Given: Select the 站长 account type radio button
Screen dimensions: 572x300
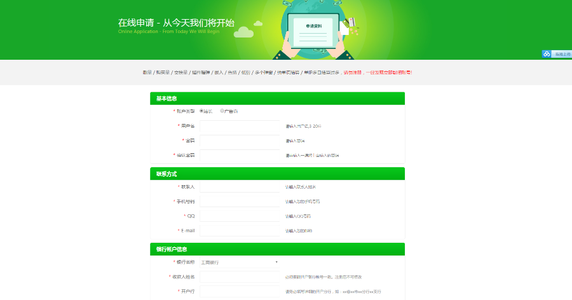Looking at the screenshot, I should (201, 111).
